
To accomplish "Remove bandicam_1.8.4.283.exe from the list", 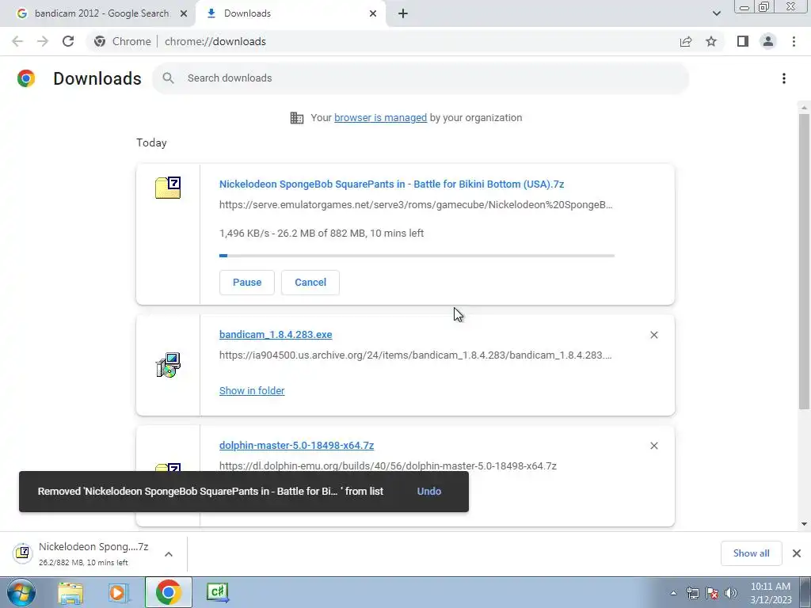I will [x=653, y=335].
